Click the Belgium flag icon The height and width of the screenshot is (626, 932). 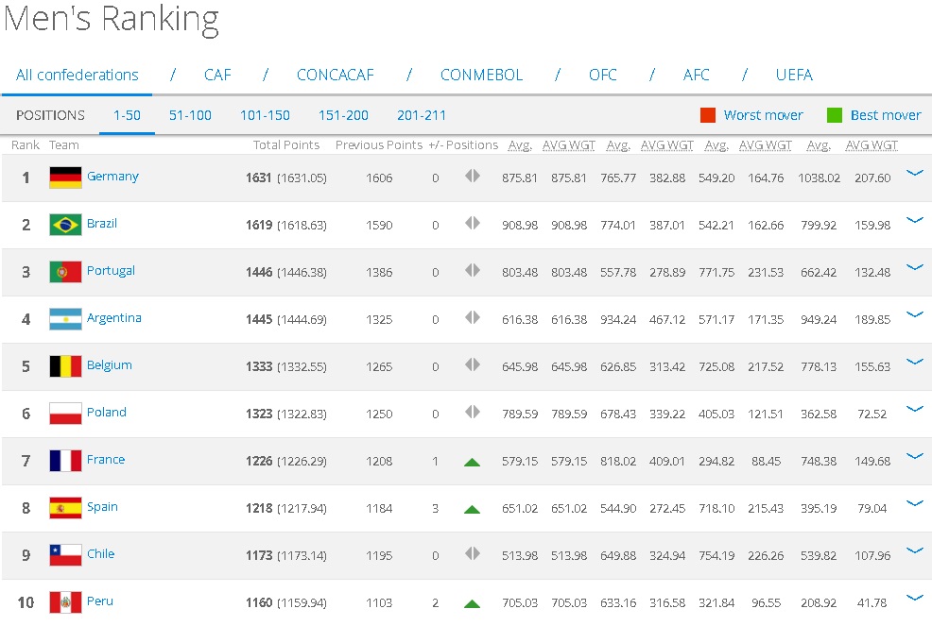coord(65,366)
